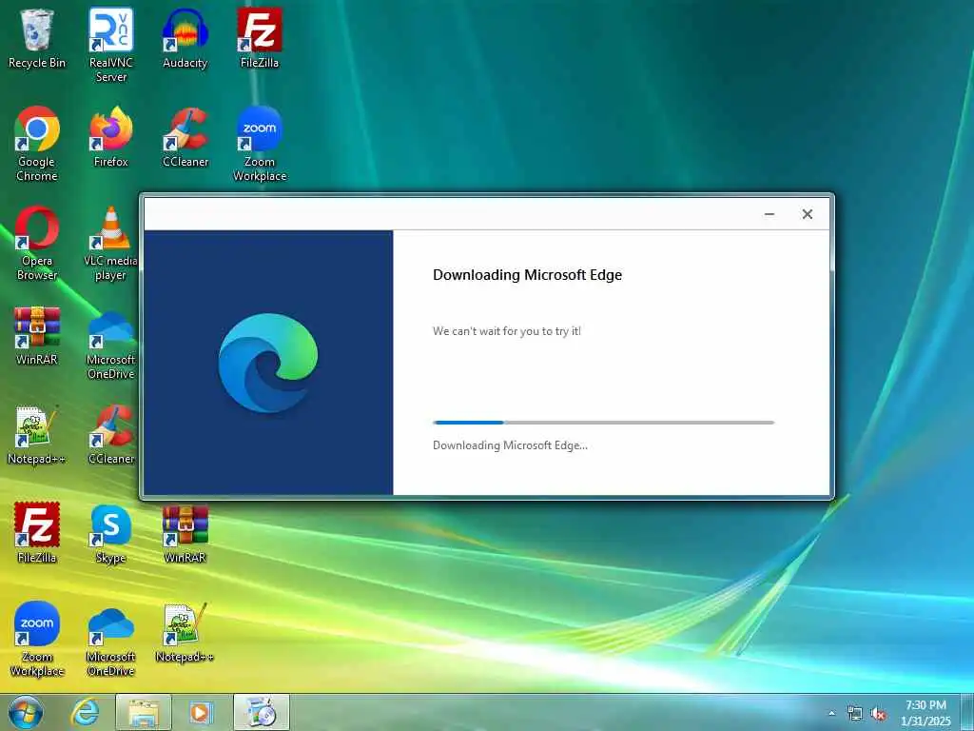Show hidden system tray icons arrow
The height and width of the screenshot is (731, 974).
pos(831,713)
